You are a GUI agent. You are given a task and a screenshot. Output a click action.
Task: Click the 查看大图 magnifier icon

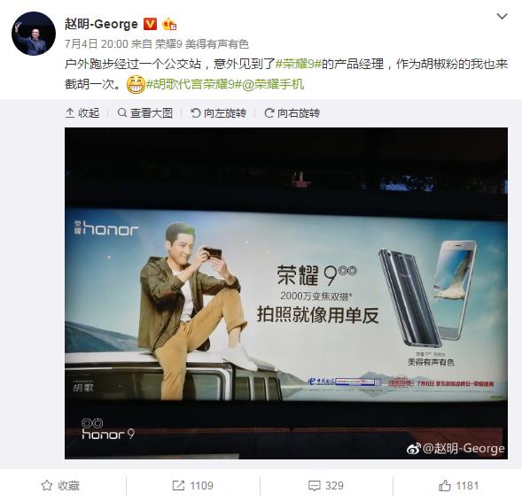122,112
